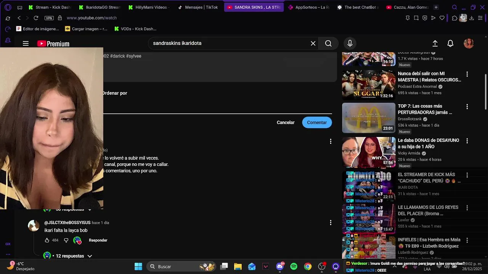
Task: Dislike the comment 'ikari falta la layca bob'
Action: [66, 240]
